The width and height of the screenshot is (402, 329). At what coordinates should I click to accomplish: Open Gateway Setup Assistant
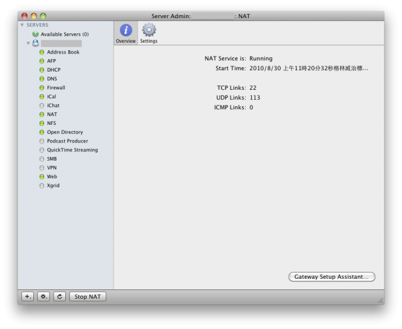click(x=332, y=277)
